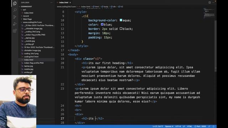Screen dimensions: 228x128
Task: Click the black color swatch on line 12
Action: click(121, 29)
